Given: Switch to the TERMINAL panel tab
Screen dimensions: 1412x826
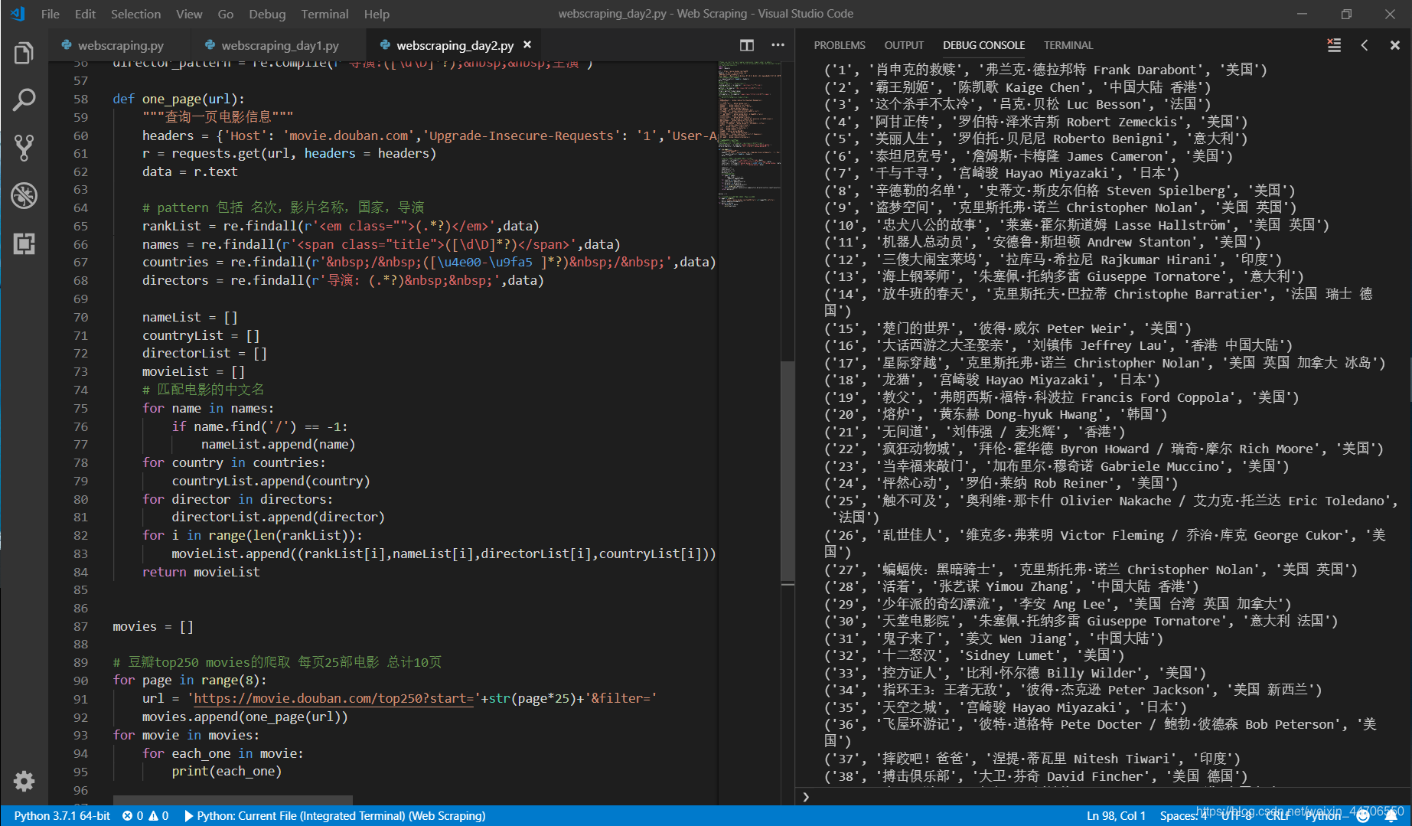Looking at the screenshot, I should [1068, 45].
